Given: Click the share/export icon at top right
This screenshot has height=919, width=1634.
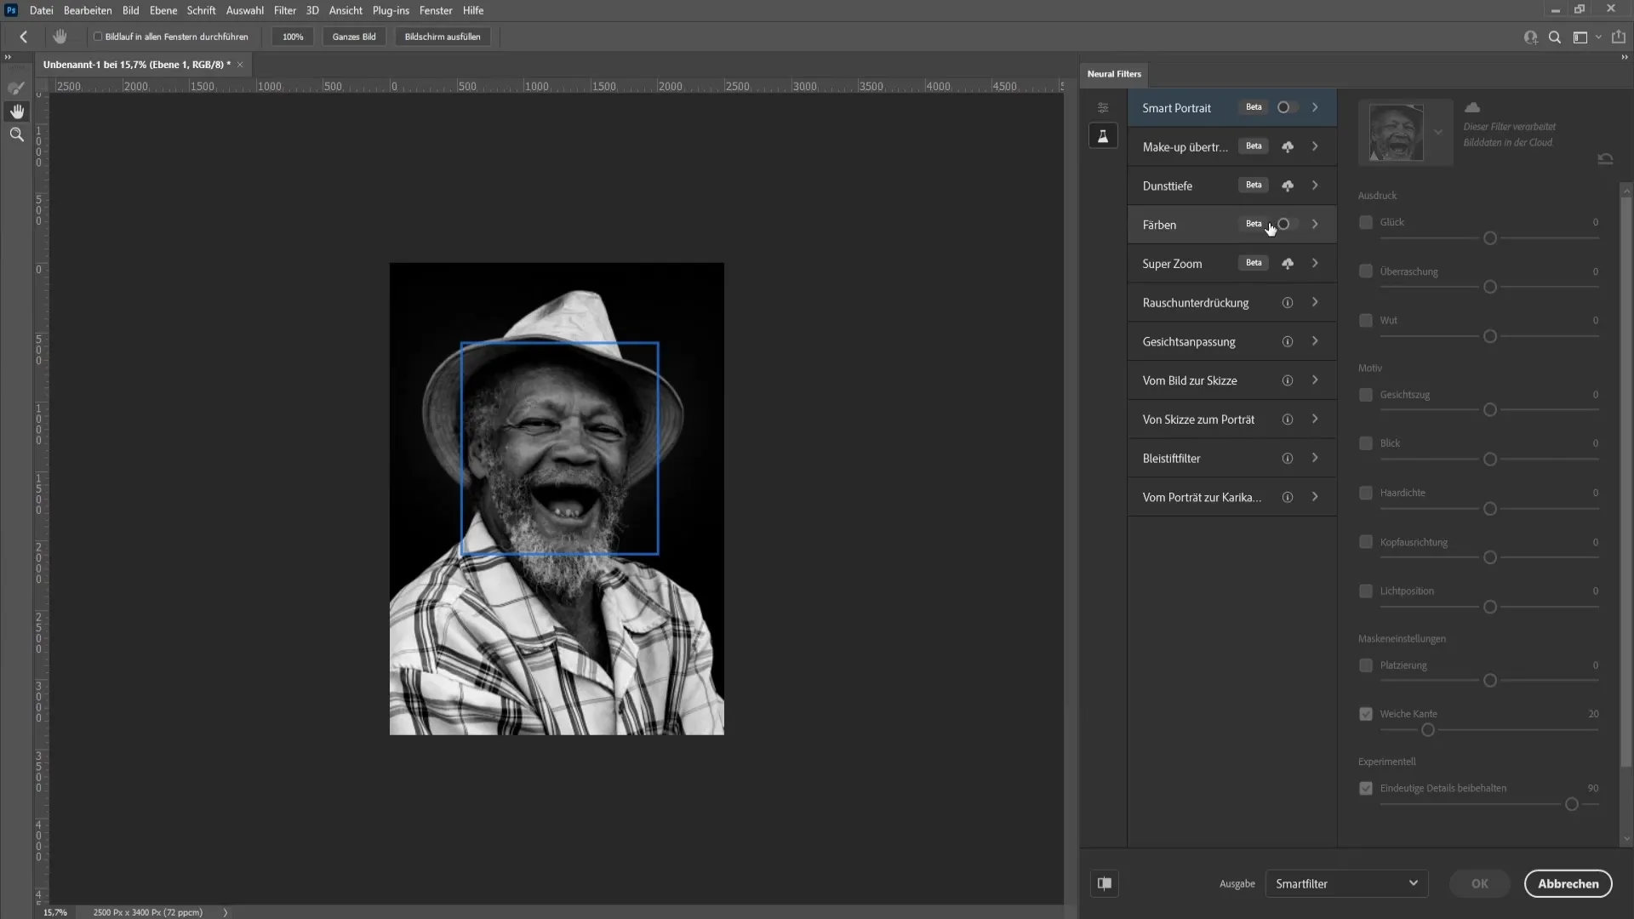Looking at the screenshot, I should click(x=1619, y=37).
